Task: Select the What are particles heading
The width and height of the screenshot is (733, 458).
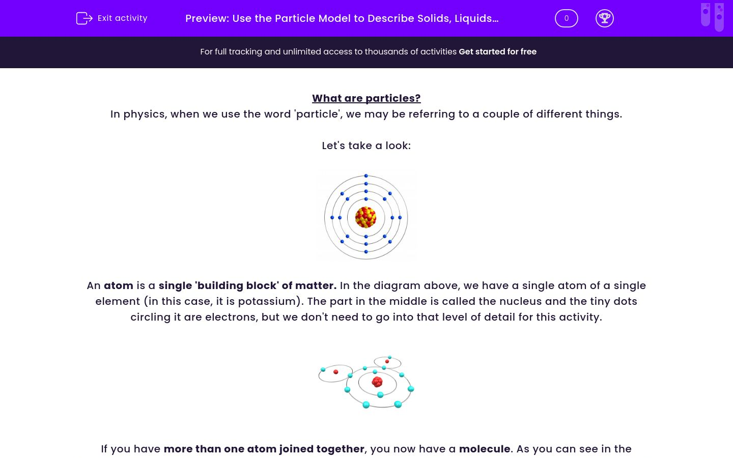Action: (x=366, y=98)
